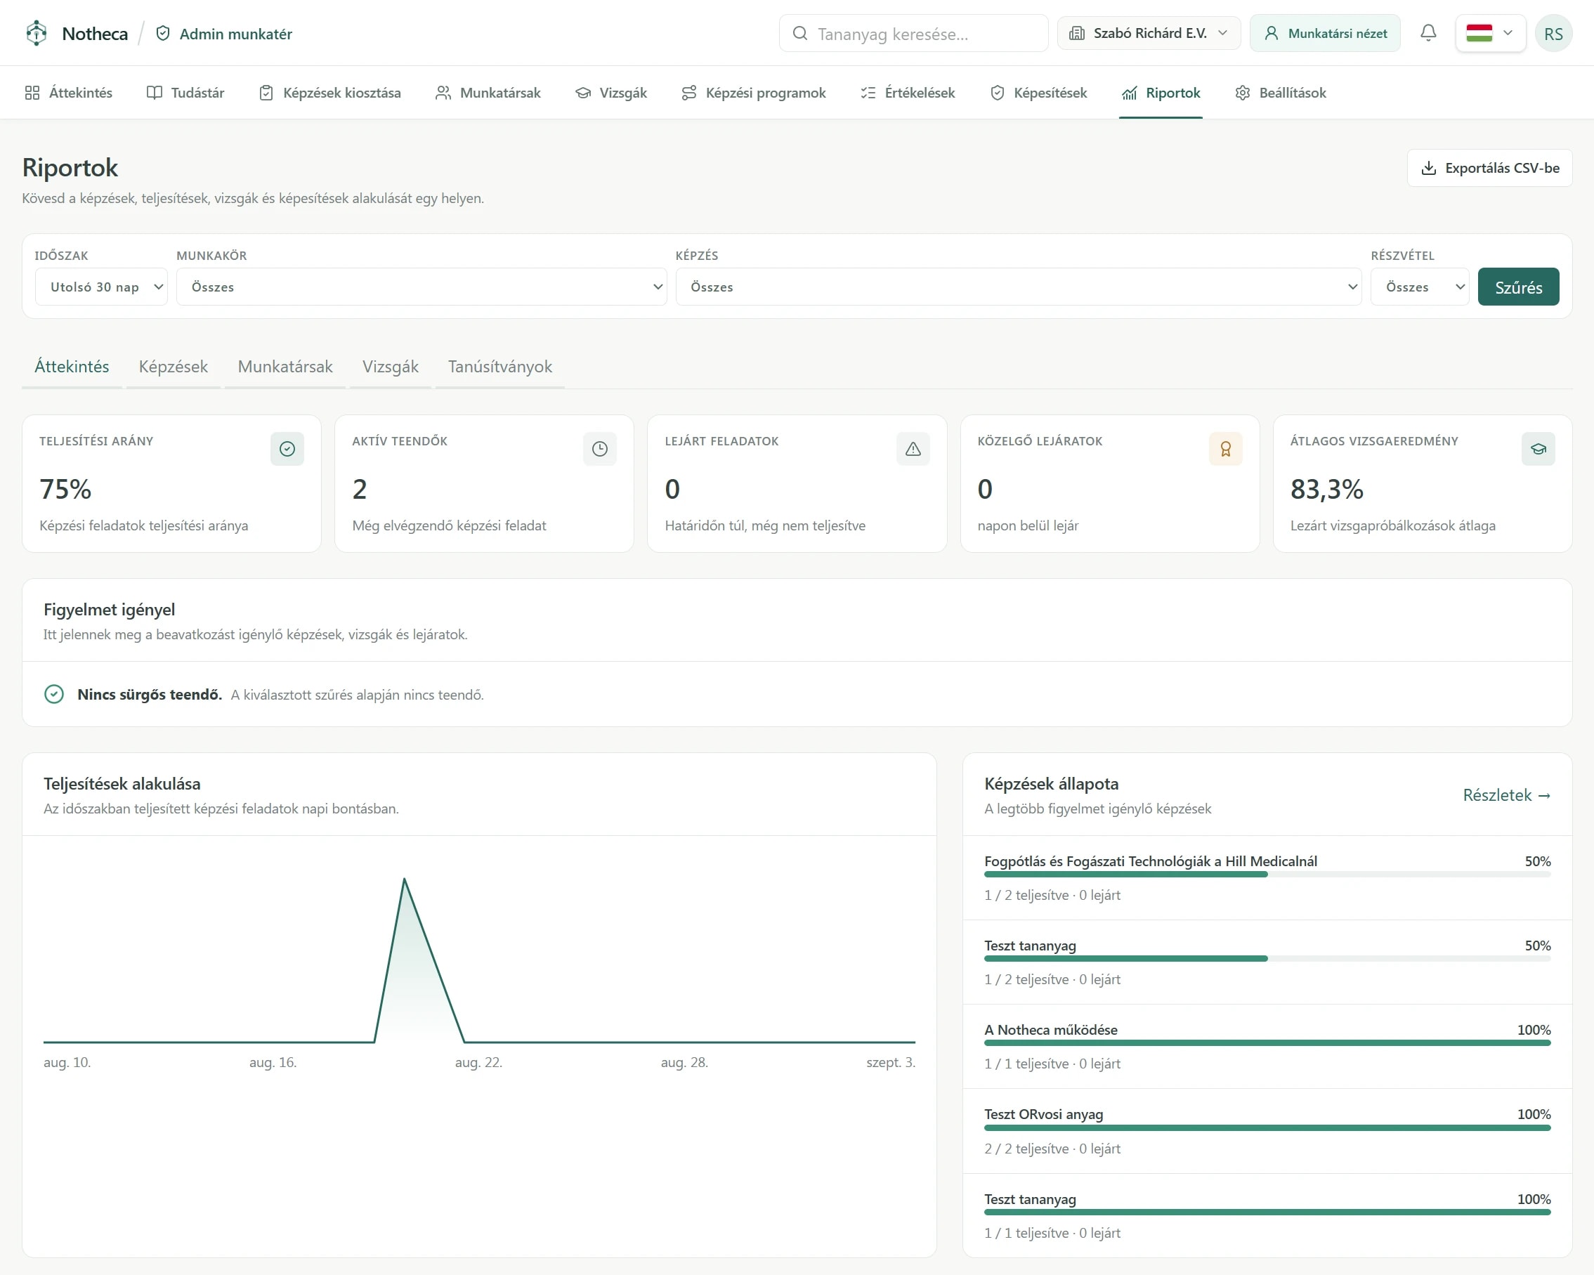Click the Képzések kiosztása clipboard icon
Image resolution: width=1594 pixels, height=1275 pixels.
point(266,93)
